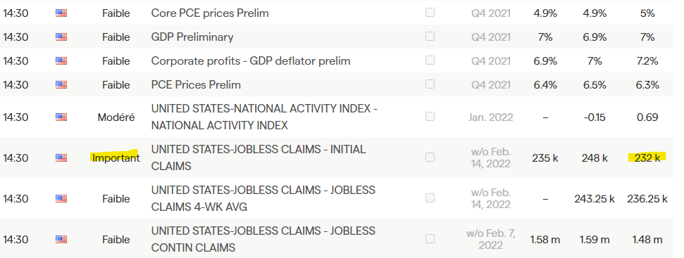Check the box in the GDP Preliminary row

click(x=430, y=37)
